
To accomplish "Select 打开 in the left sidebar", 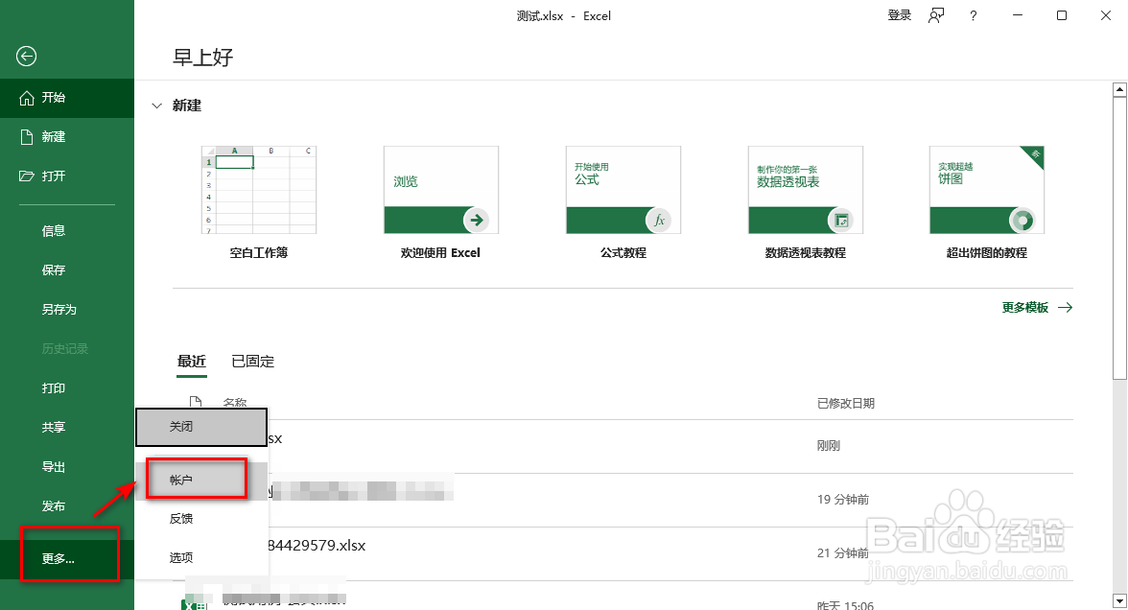I will coord(67,176).
